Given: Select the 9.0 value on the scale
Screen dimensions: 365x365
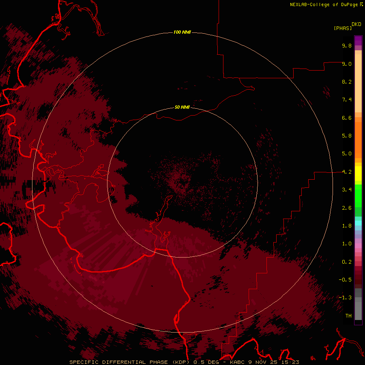Looking at the screenshot, I should click(x=347, y=64).
